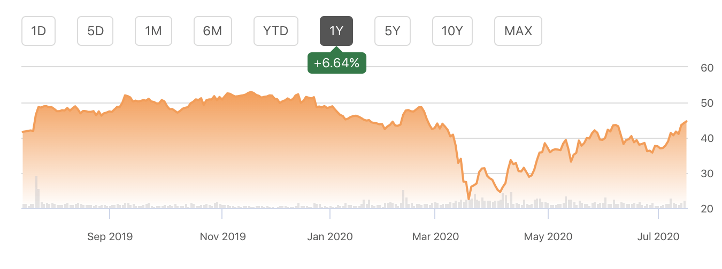Click the May 2020 axis label
Screen dimensions: 722x269
tap(549, 236)
